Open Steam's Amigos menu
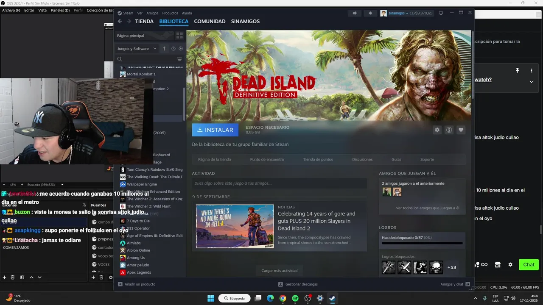Image resolution: width=543 pixels, height=305 pixels. (152, 13)
